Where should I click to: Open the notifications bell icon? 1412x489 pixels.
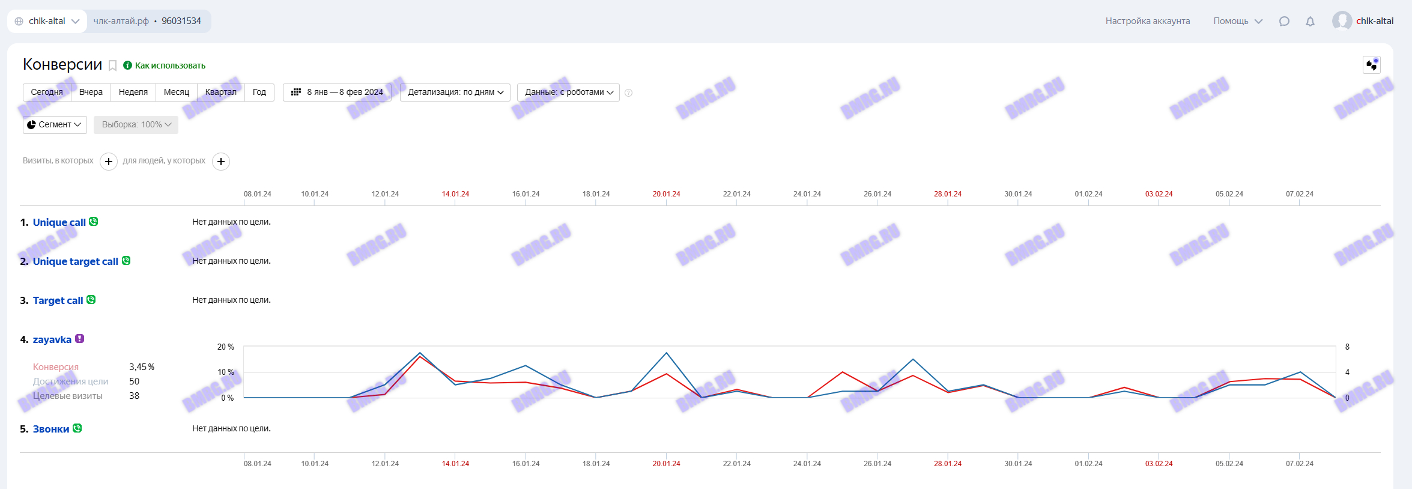(1310, 21)
